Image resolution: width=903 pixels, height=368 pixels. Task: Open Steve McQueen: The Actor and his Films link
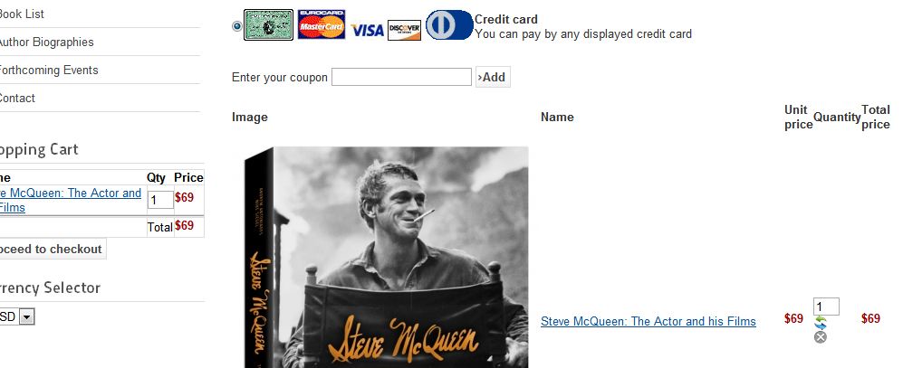click(x=648, y=321)
